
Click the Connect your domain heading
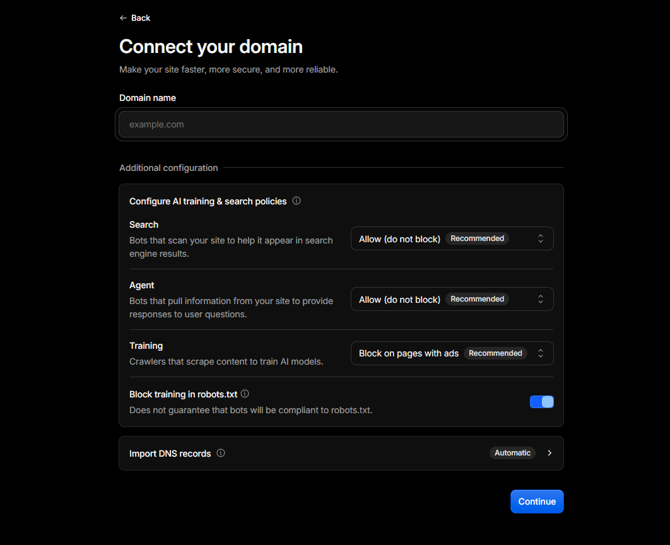(x=211, y=47)
